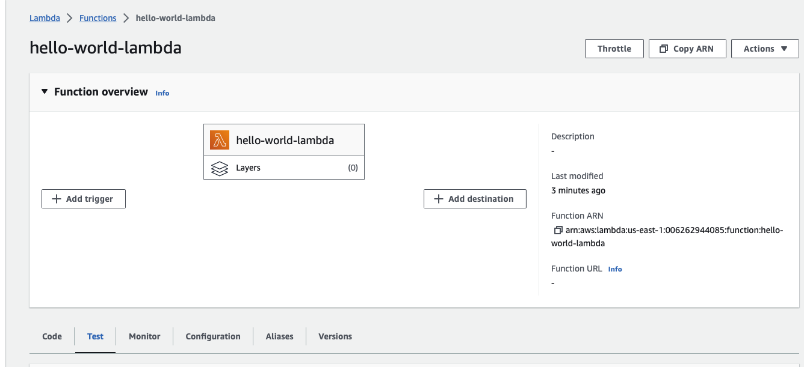804x367 pixels.
Task: Open the Versions tab
Action: click(x=335, y=336)
